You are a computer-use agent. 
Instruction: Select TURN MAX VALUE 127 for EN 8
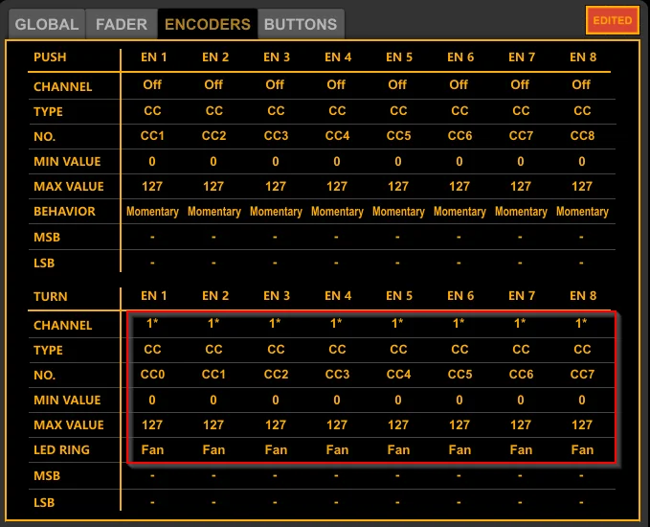tap(582, 424)
